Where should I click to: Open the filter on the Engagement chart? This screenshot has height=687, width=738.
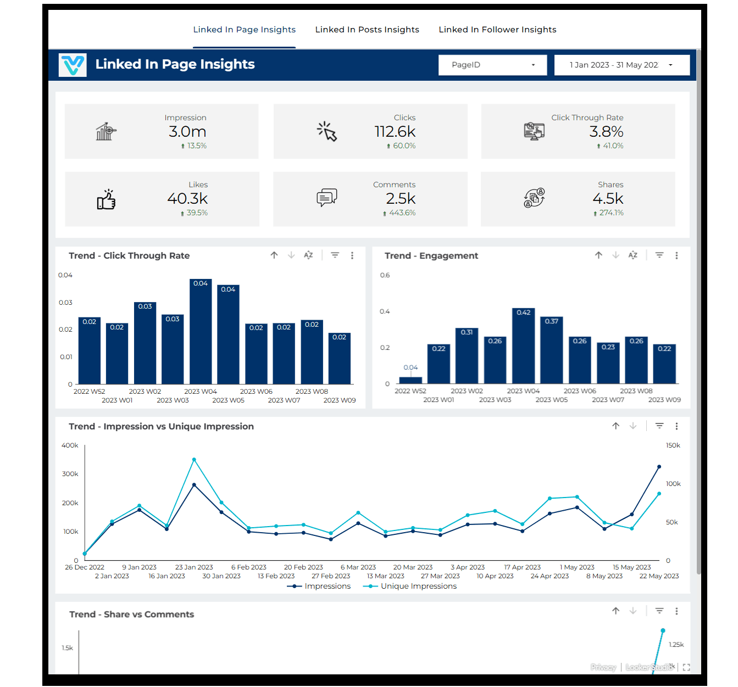click(659, 255)
